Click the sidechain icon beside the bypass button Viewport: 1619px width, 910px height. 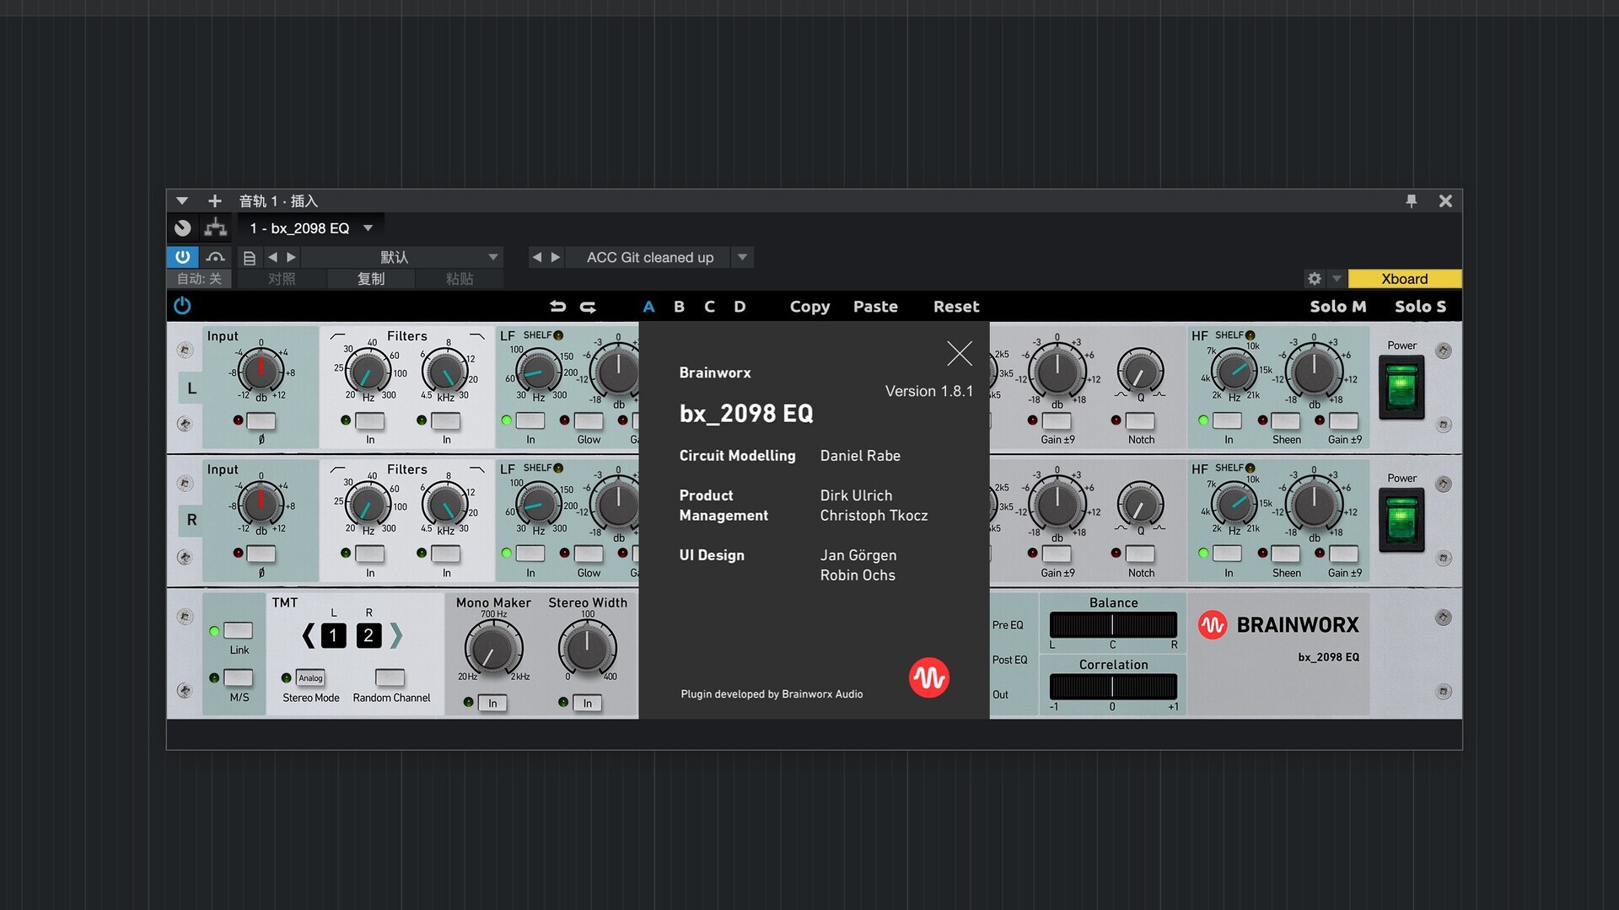pos(216,257)
